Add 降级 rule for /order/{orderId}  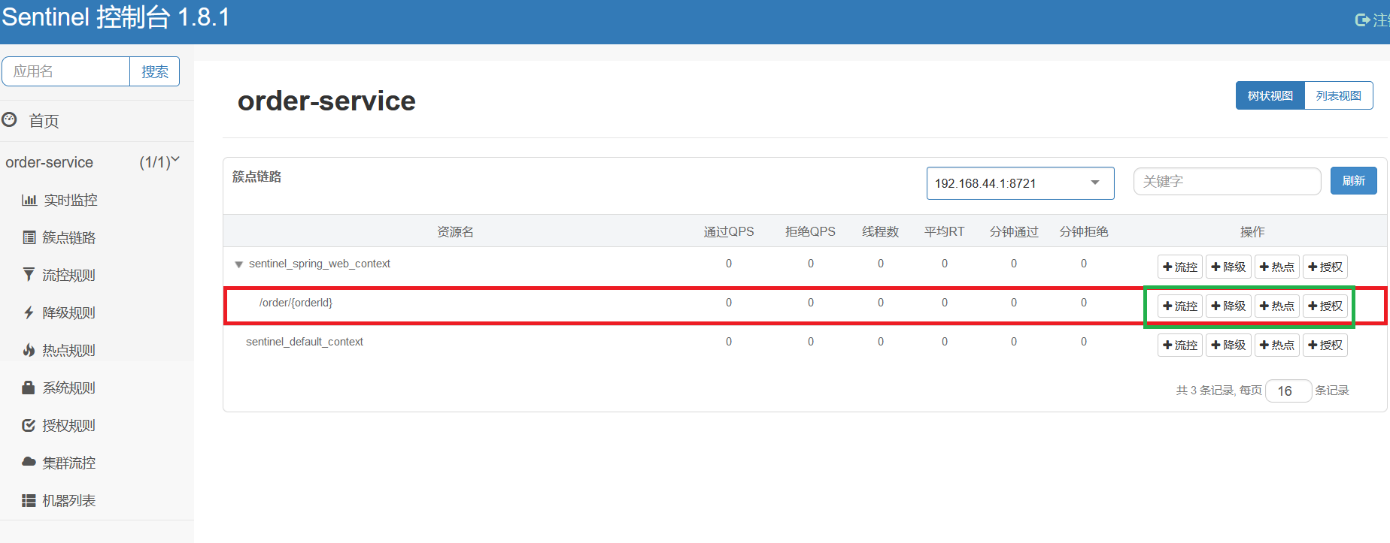point(1228,306)
